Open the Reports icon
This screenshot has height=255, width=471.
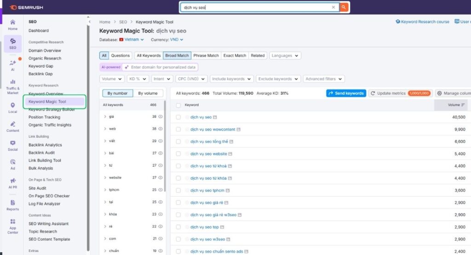12,205
